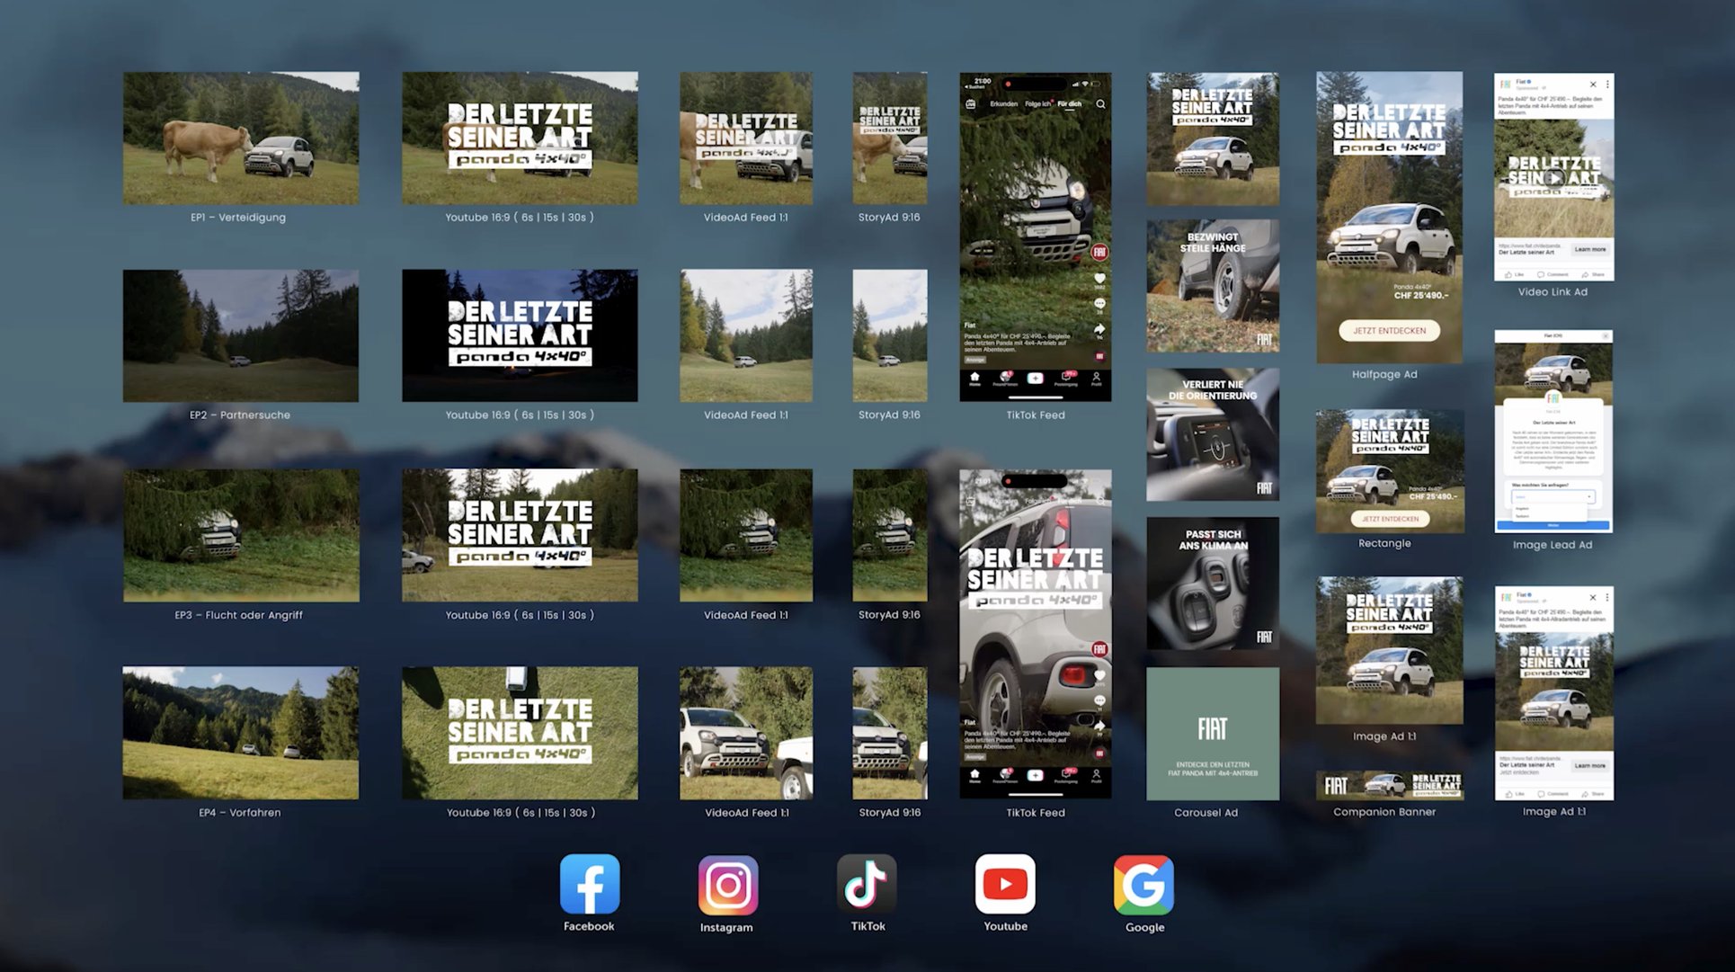Open the Facebook app icon
Image resolution: width=1735 pixels, height=972 pixels.
(x=589, y=884)
